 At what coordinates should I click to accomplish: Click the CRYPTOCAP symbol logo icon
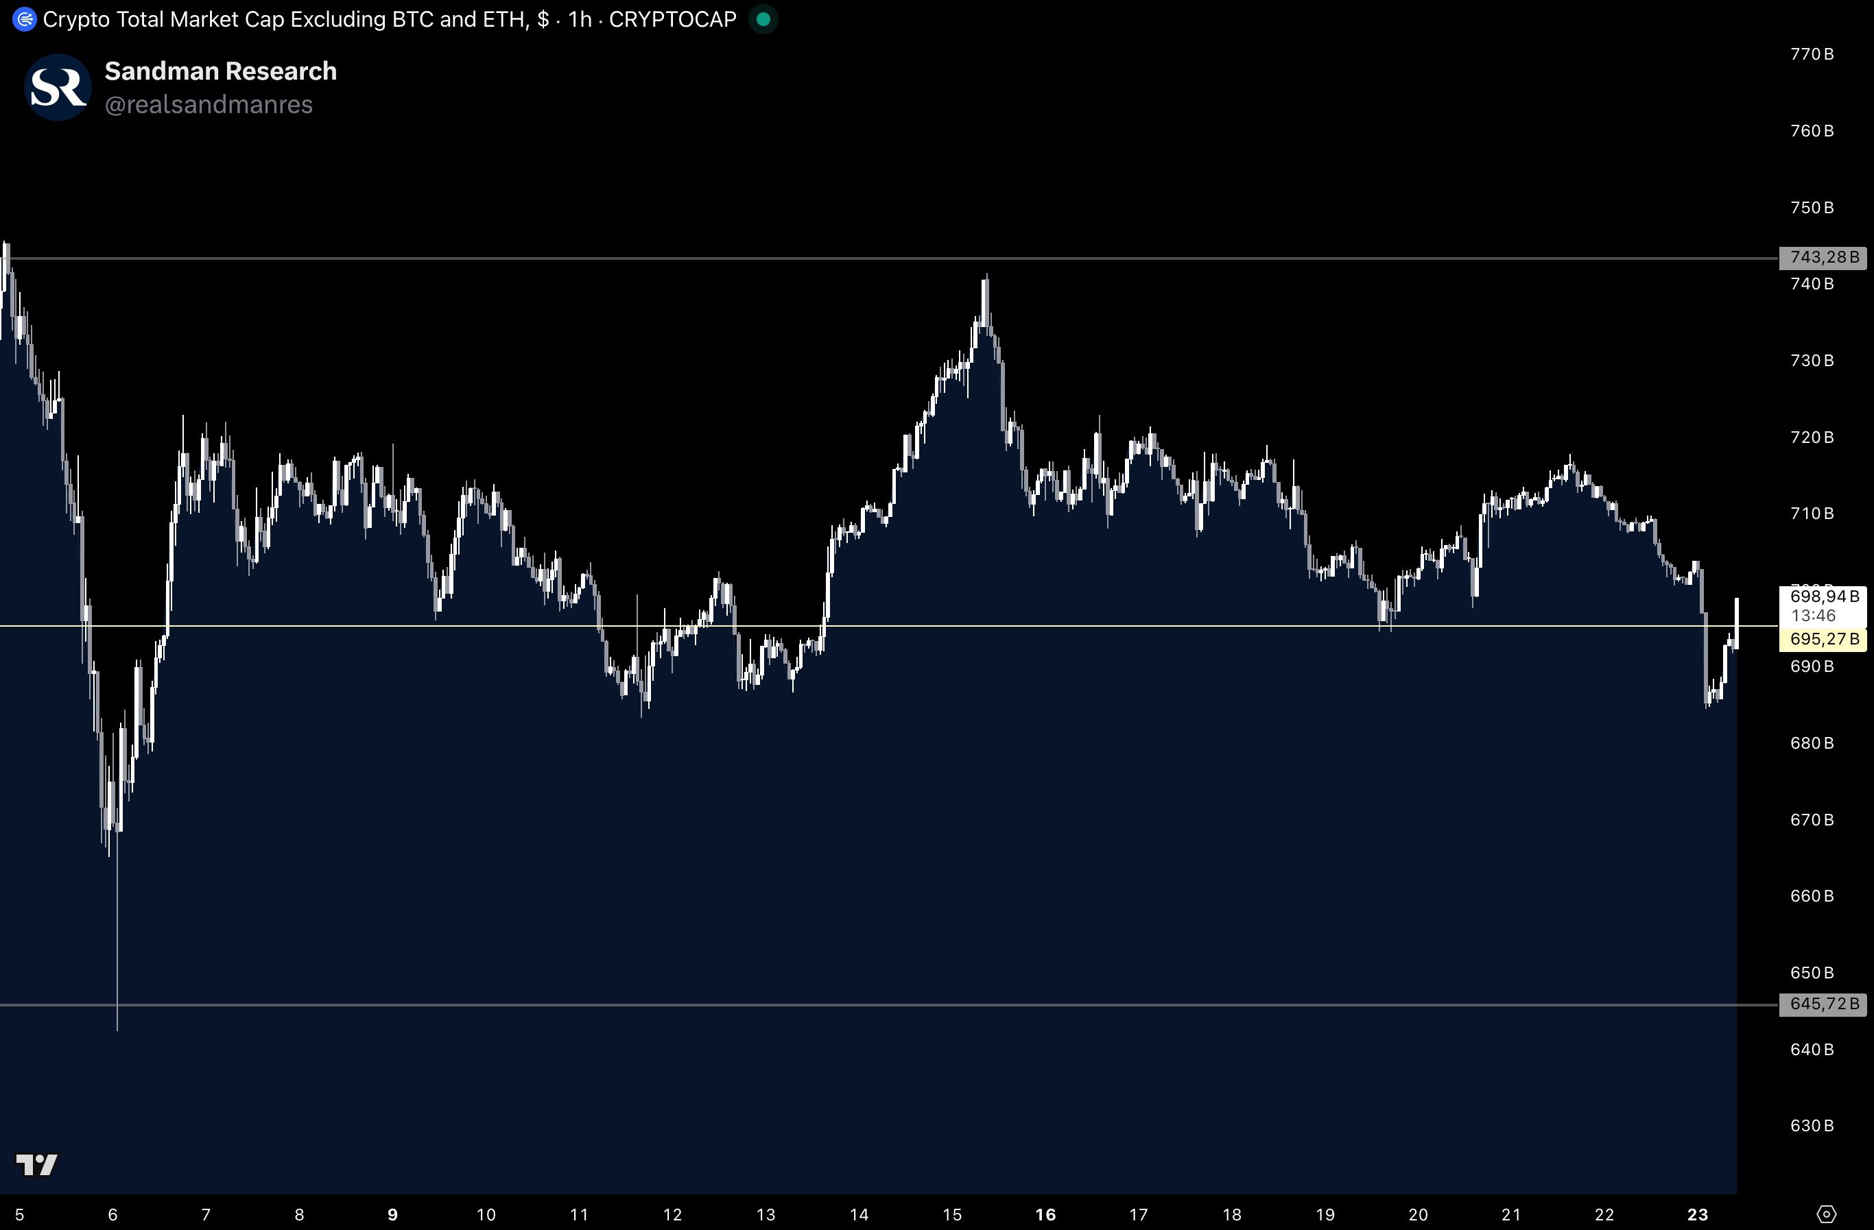25,19
